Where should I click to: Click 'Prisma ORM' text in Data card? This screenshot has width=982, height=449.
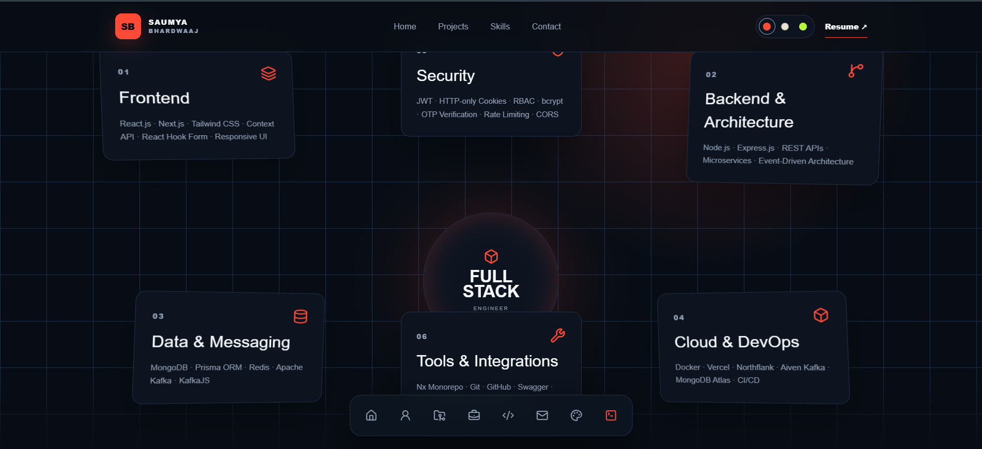pos(219,367)
